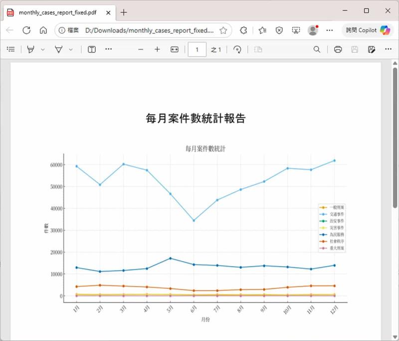This screenshot has width=399, height=341.
Task: Print the PDF document
Action: [x=338, y=49]
